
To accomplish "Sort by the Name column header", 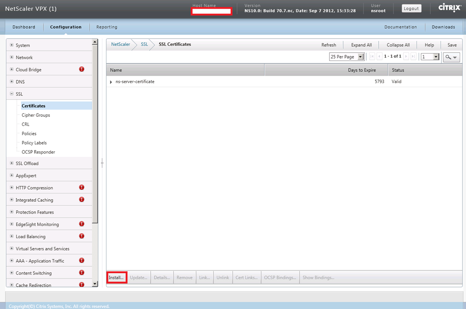I will [x=186, y=70].
